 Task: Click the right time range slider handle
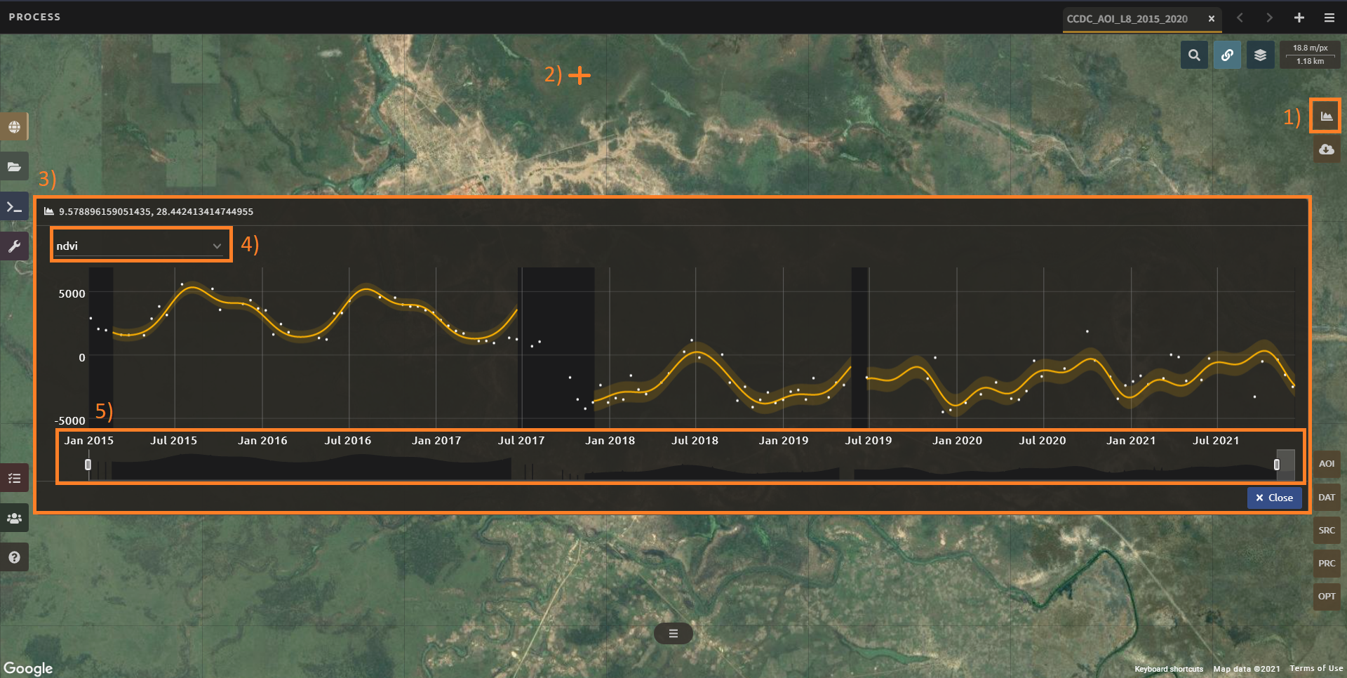click(x=1277, y=465)
